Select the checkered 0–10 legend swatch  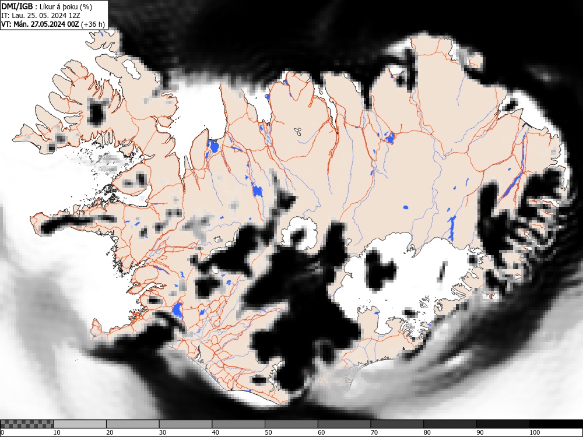pyautogui.click(x=27, y=424)
